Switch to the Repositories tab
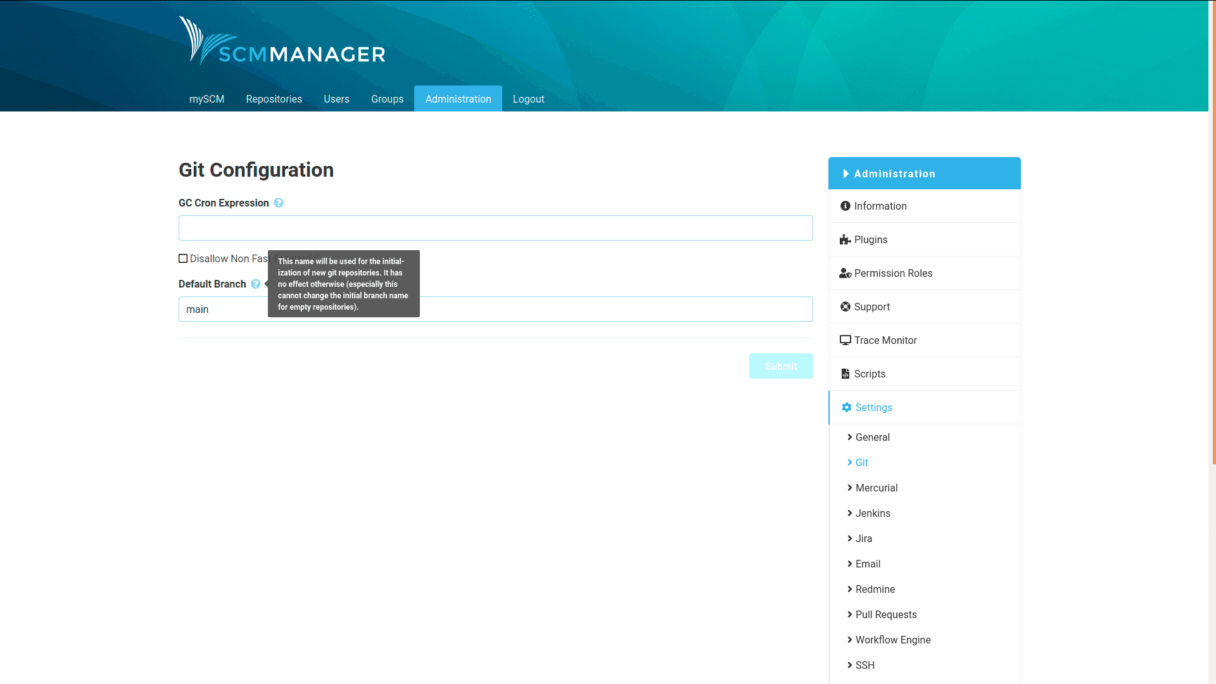1216x684 pixels. point(274,99)
